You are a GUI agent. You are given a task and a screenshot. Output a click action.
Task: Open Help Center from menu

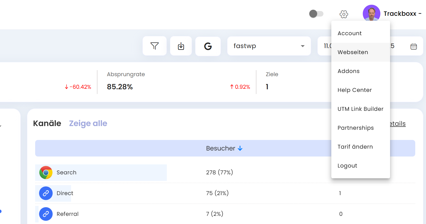tap(354, 90)
